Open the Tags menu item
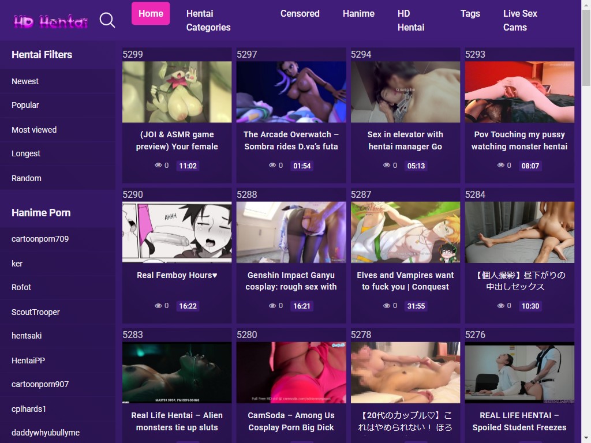 [470, 13]
